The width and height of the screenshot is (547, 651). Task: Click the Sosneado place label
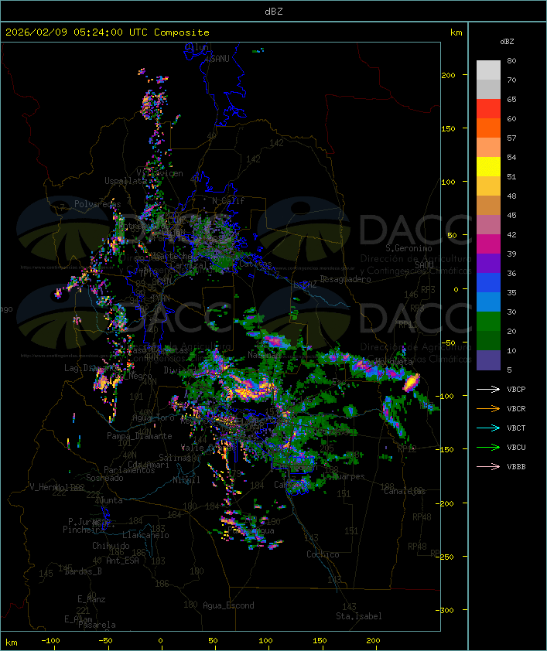tap(104, 478)
